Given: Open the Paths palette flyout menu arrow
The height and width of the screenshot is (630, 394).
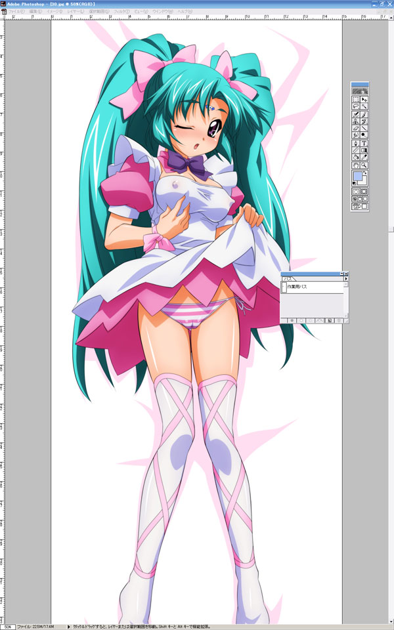Looking at the screenshot, I should pyautogui.click(x=346, y=278).
